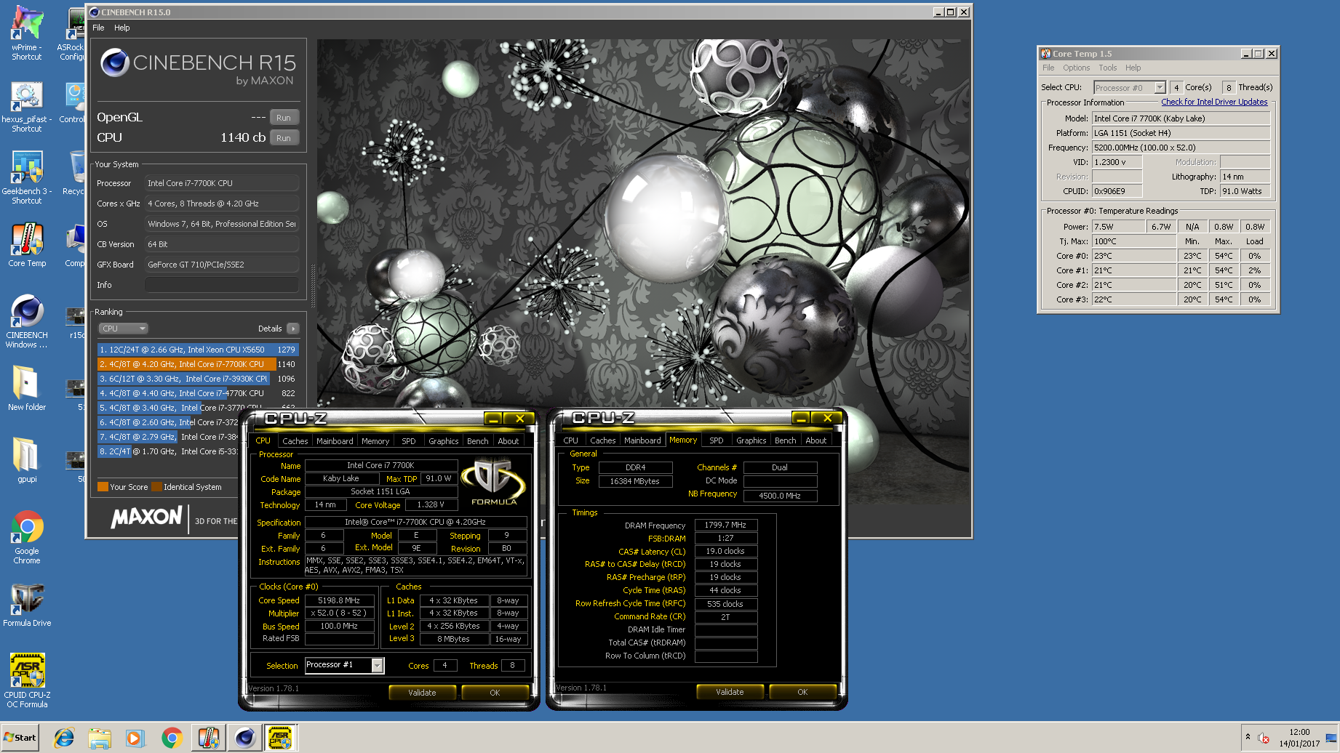Image resolution: width=1340 pixels, height=753 pixels.
Task: Open CPUID CPU-Z OC Formula desktop icon
Action: click(27, 680)
